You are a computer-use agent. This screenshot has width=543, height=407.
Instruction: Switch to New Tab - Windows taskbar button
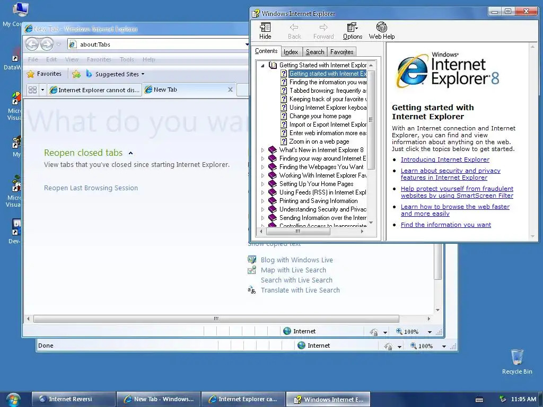(x=159, y=399)
